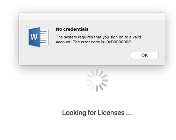Click the darkest spoke of the spinner
Screen dimensions: 176x140
coord(97,88)
